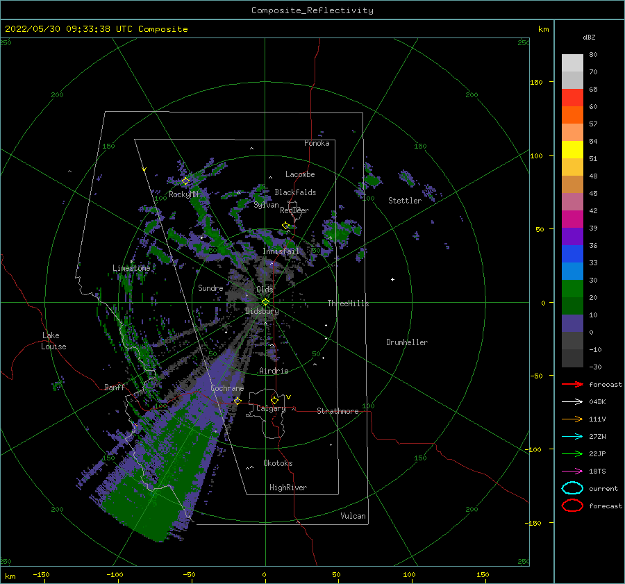625x584 pixels.
Task: Select the light blue 33-30 dBZ swatch
Action: [572, 271]
